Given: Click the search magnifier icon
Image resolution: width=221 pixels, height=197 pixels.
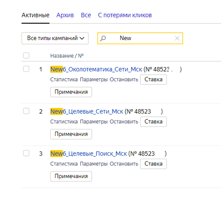Looking at the screenshot, I should pos(103,38).
